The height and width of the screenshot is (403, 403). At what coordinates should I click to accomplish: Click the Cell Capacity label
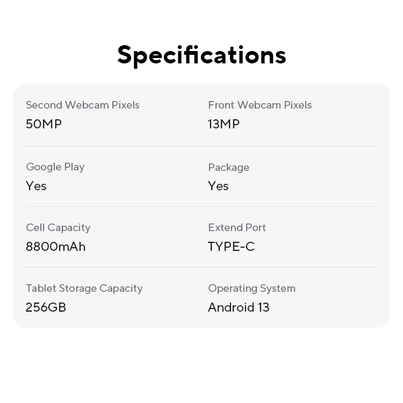coord(58,228)
